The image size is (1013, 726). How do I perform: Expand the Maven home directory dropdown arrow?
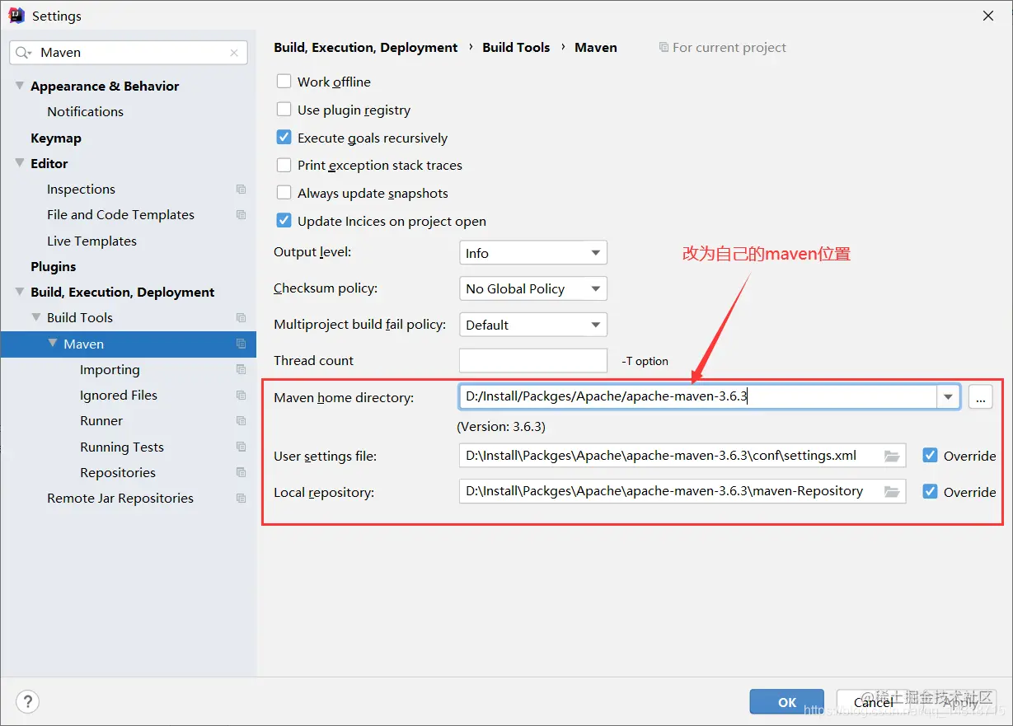pos(949,397)
